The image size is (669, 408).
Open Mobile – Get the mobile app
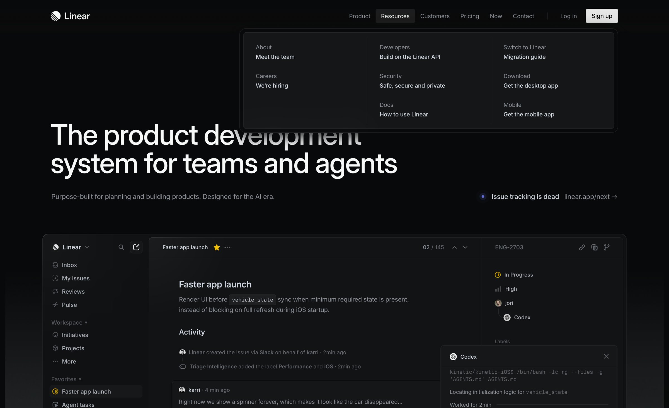[x=529, y=110]
